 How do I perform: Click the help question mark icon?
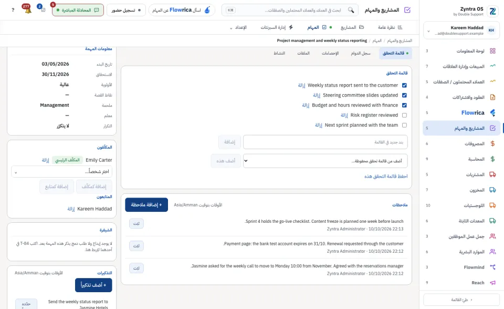click(x=13, y=10)
